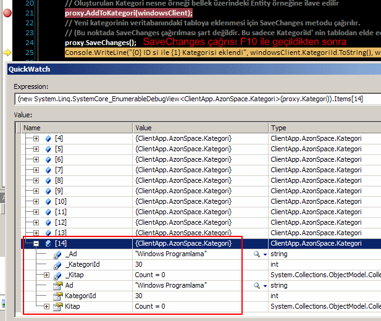Open text visualizer magnifier for _Ad value
This screenshot has width=381, height=321.
(x=256, y=254)
